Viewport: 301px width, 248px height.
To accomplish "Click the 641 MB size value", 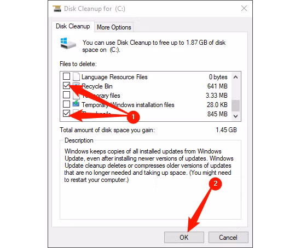I will tap(217, 86).
